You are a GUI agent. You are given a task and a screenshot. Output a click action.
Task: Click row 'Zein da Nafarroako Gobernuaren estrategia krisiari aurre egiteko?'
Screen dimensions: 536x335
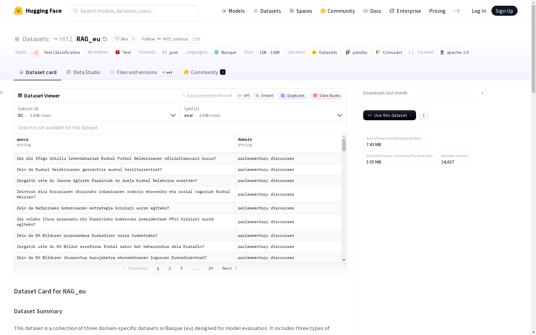pyautogui.click(x=178, y=208)
